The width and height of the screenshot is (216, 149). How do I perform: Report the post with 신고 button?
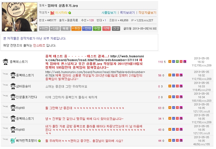point(116,29)
